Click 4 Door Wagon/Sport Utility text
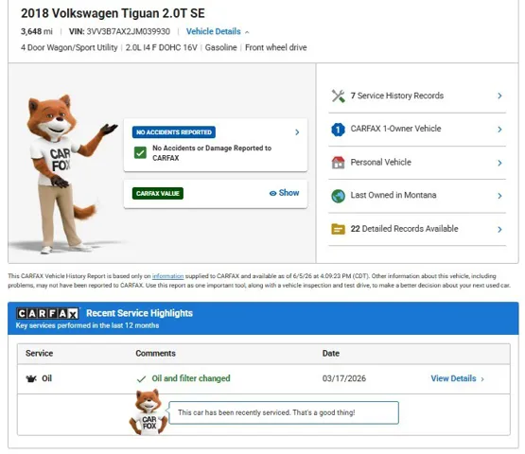The height and width of the screenshot is (454, 525). tap(69, 47)
